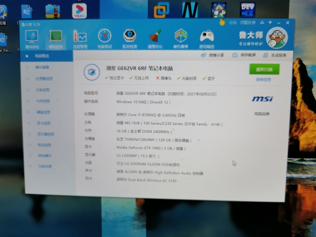This screenshot has width=316, height=237.
Task: Click the LG LGD046F display value
Action: pyautogui.click(x=138, y=156)
